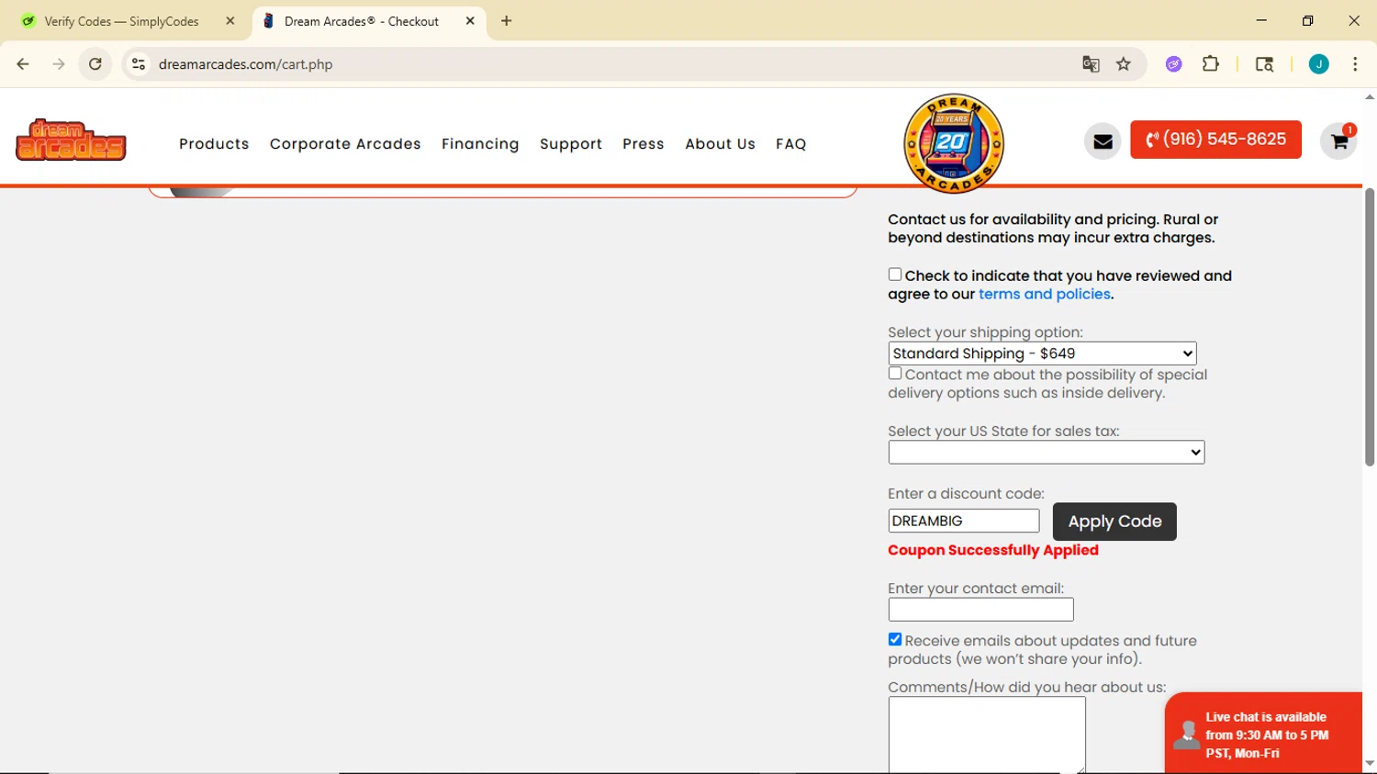Close the Dream Arcades Checkout tab
The width and height of the screenshot is (1377, 774).
click(x=470, y=21)
